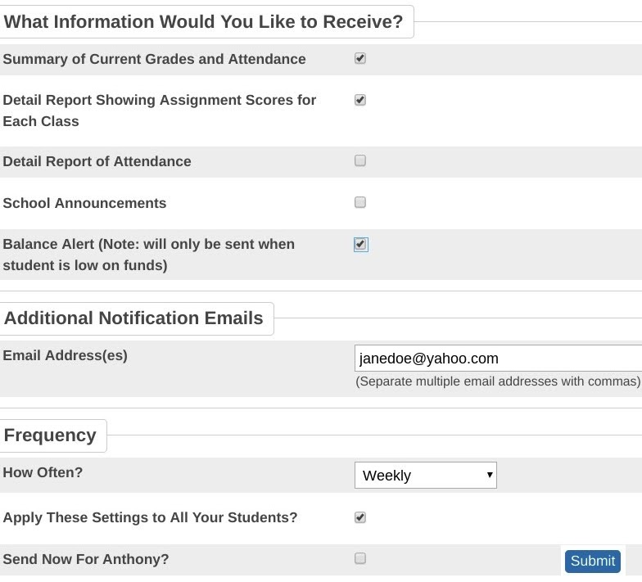This screenshot has width=642, height=582.
Task: Click the Send Now For Anthony label
Action: click(86, 559)
